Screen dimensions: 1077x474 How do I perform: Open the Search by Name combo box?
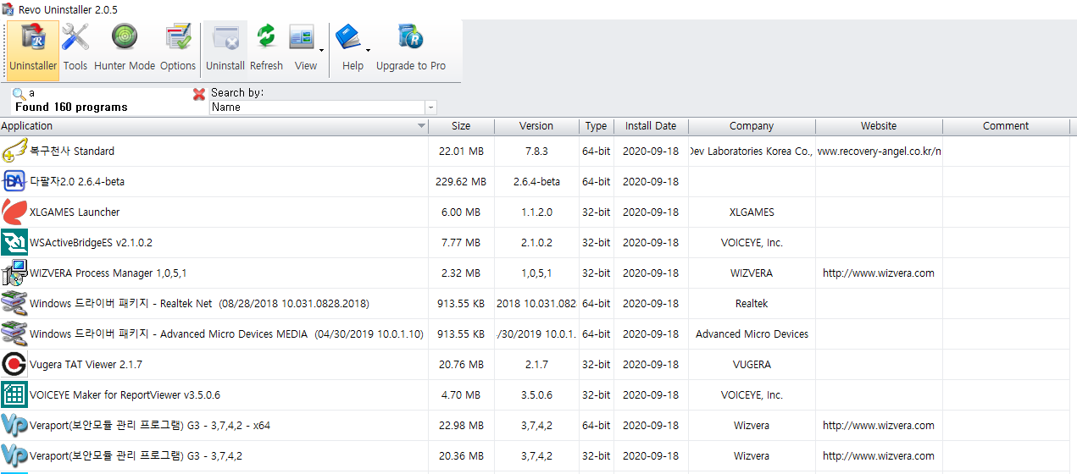click(x=323, y=107)
